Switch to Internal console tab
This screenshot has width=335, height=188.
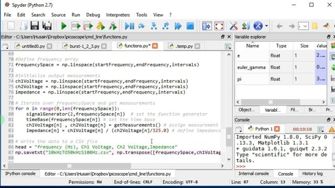point(253,174)
